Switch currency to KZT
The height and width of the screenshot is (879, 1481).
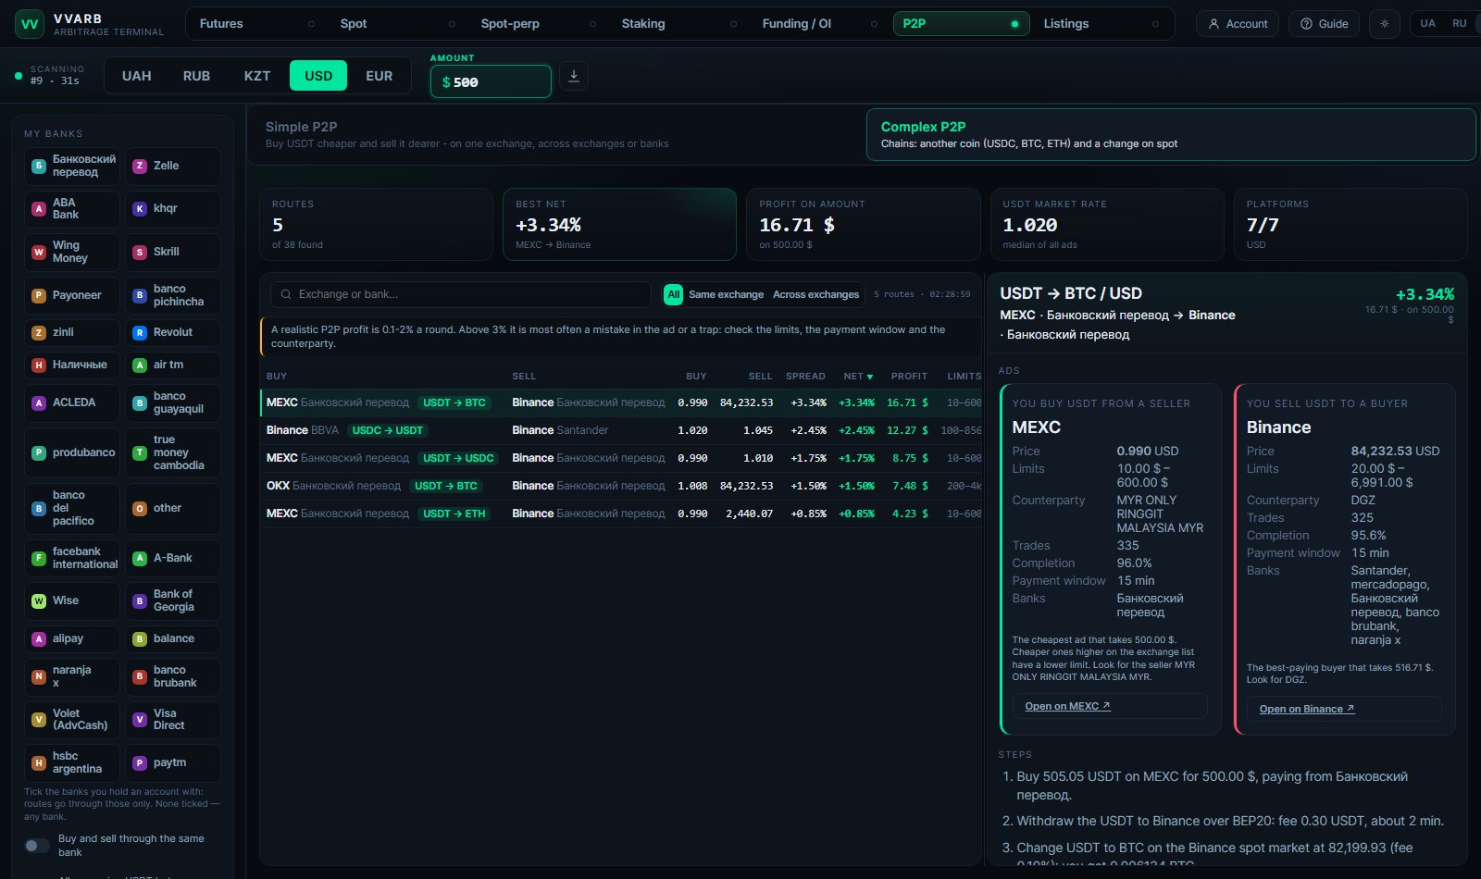257,76
